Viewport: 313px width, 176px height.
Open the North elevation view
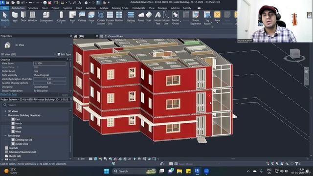pyautogui.click(x=19, y=124)
